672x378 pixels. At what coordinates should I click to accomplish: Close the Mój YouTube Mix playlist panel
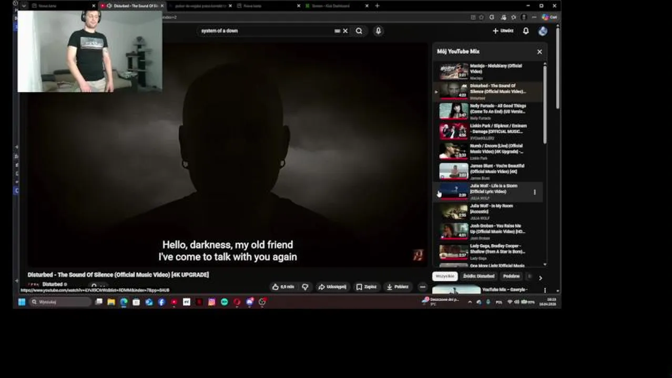[x=539, y=51]
